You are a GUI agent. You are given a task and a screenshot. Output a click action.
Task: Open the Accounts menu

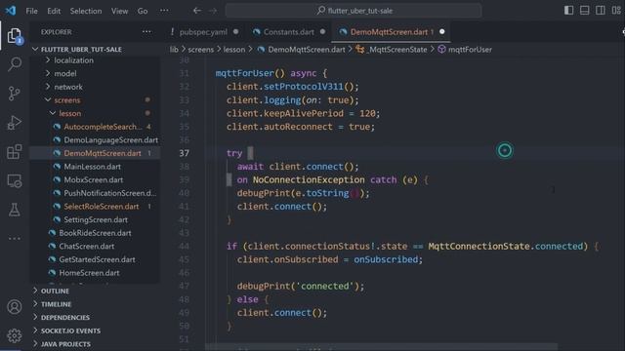click(15, 307)
